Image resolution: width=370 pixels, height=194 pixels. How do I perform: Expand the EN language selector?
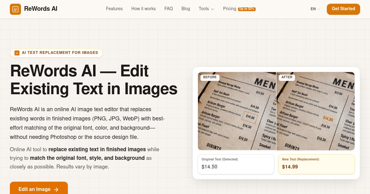315,9
